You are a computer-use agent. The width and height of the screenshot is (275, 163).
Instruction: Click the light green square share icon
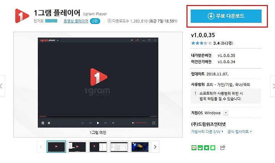coord(213,148)
